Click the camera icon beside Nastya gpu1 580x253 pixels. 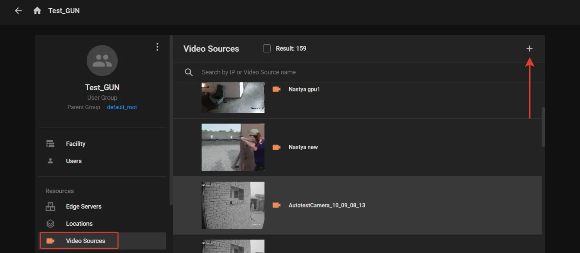point(277,89)
